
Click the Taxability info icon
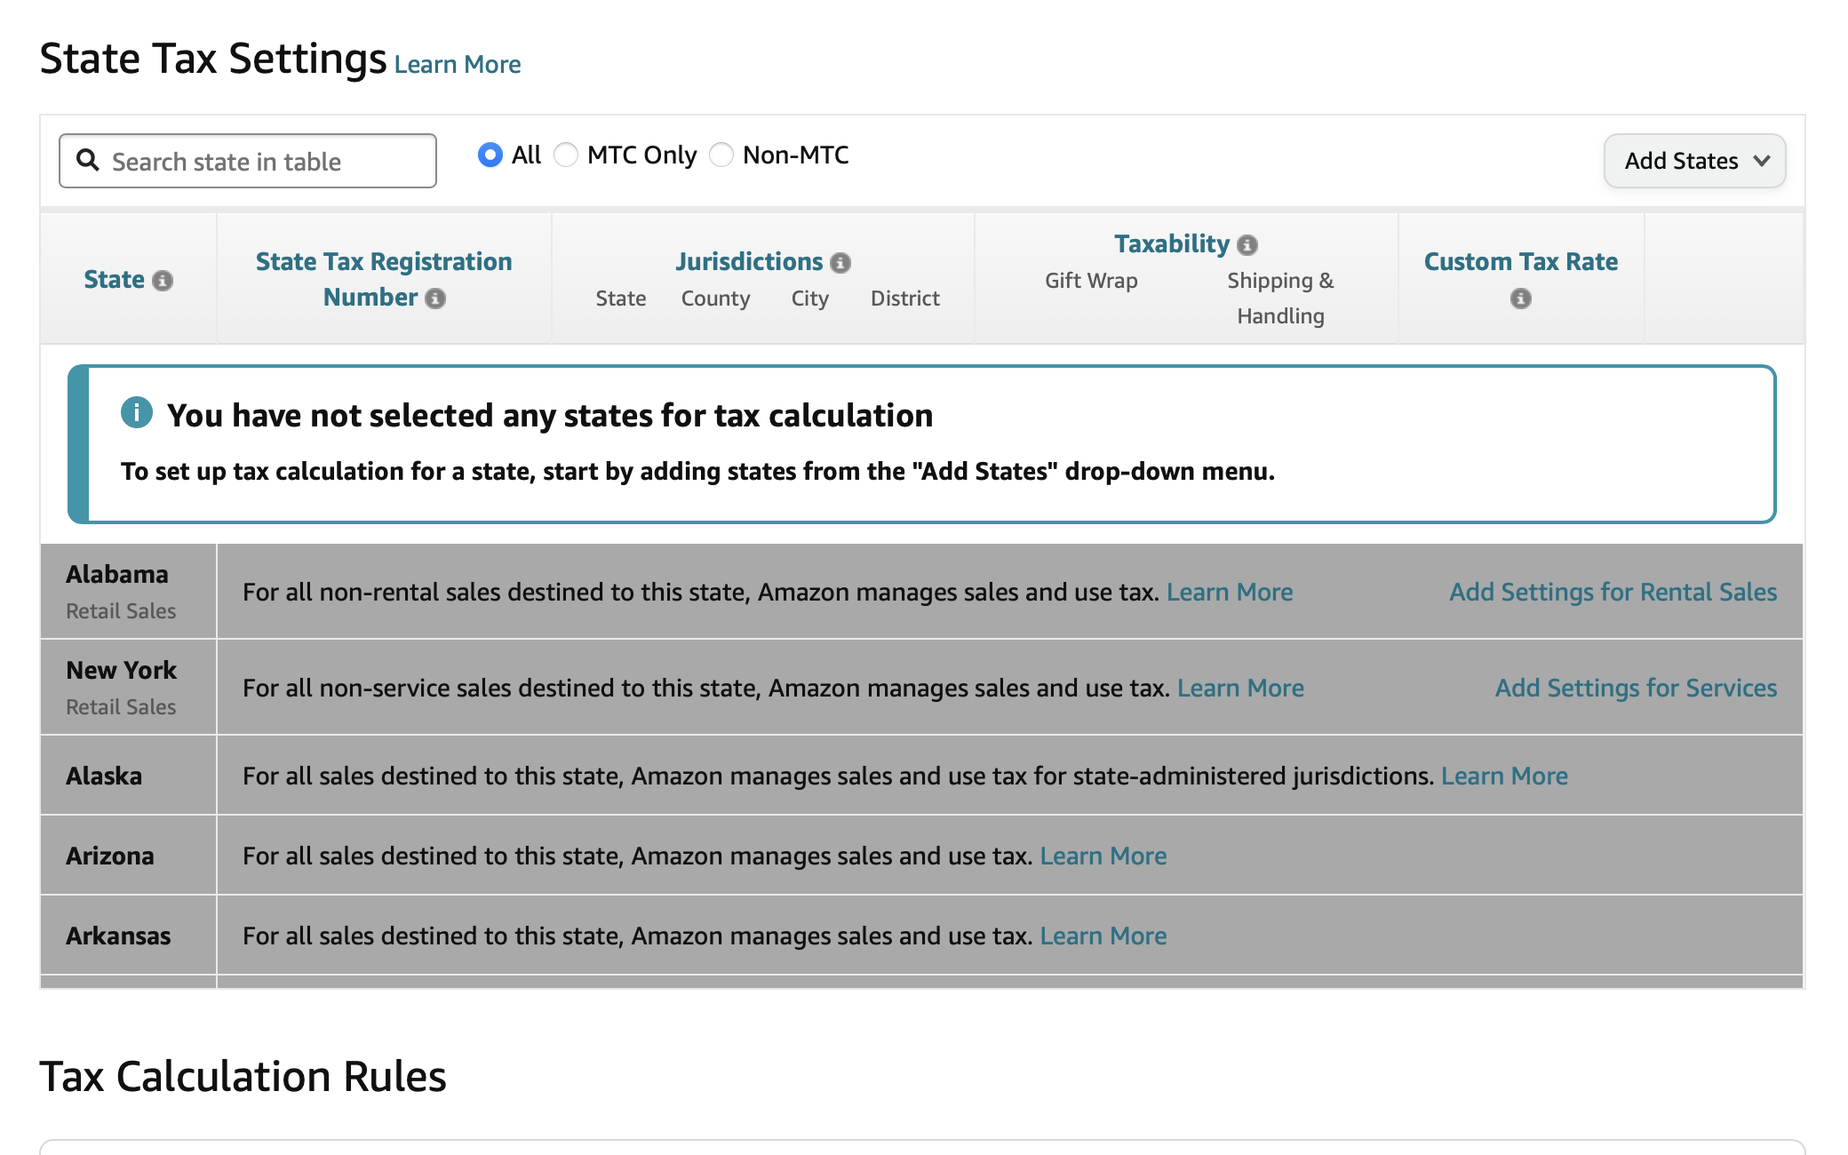(1247, 245)
